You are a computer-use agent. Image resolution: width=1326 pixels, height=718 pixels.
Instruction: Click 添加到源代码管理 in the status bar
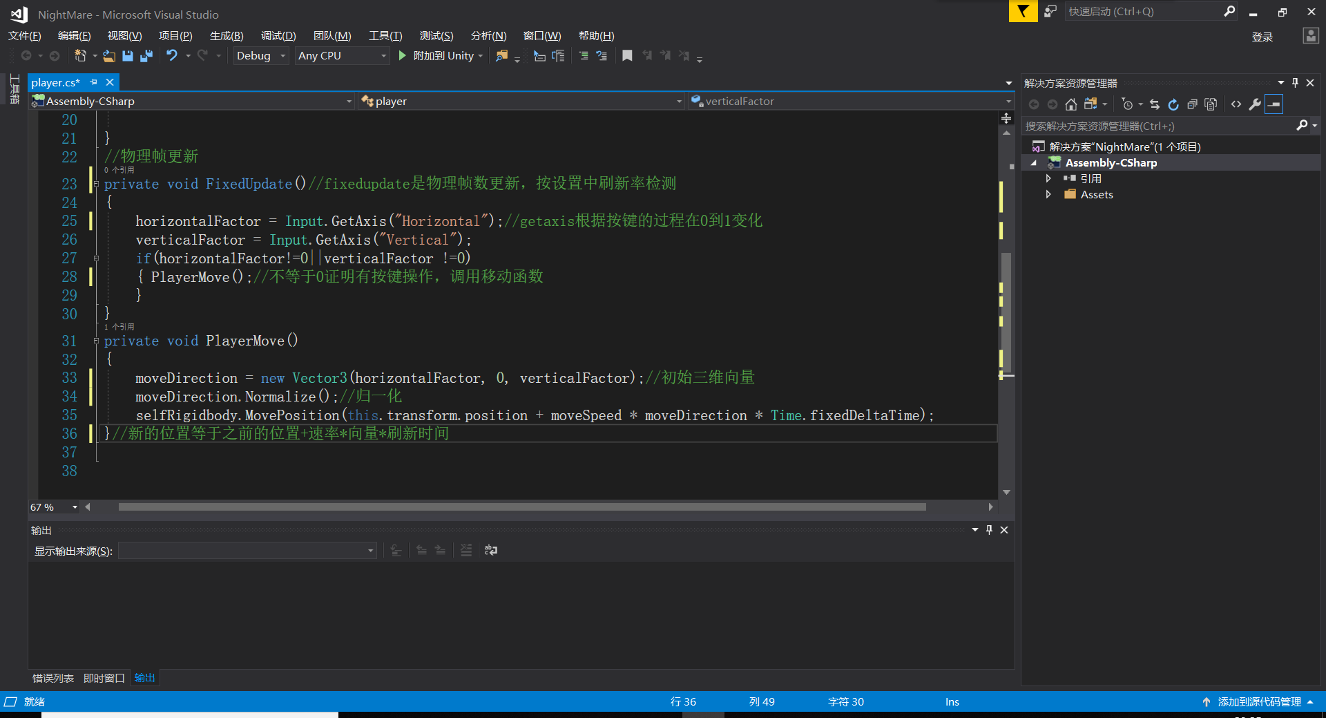click(1258, 701)
